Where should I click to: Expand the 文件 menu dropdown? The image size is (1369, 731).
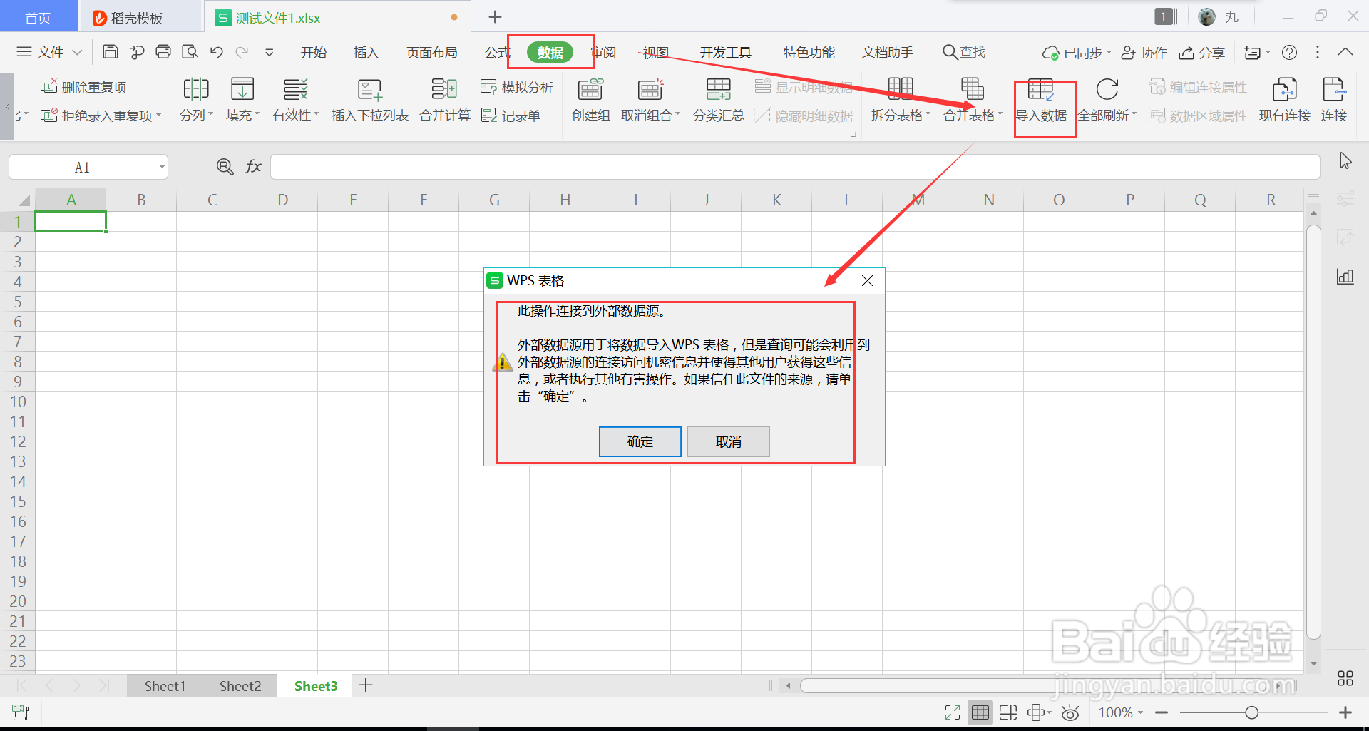click(49, 52)
